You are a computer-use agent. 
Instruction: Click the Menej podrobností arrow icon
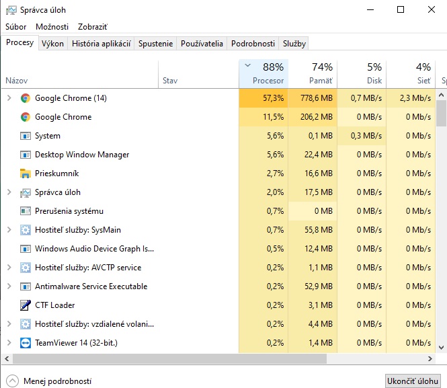(x=12, y=381)
